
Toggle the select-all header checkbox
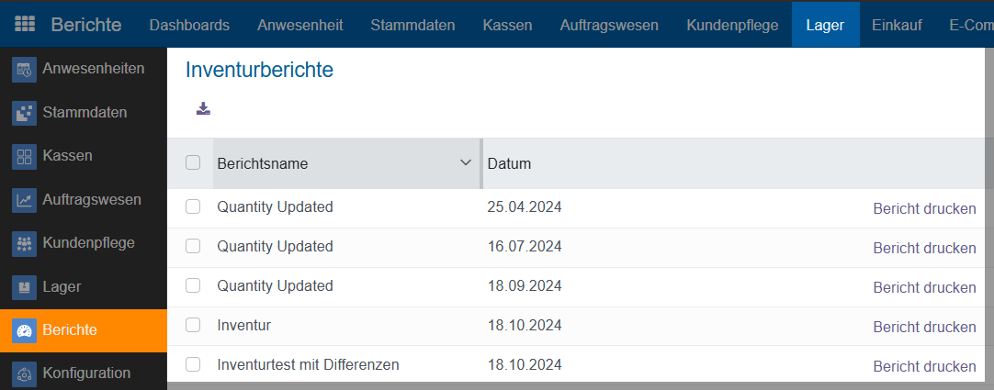tap(193, 163)
